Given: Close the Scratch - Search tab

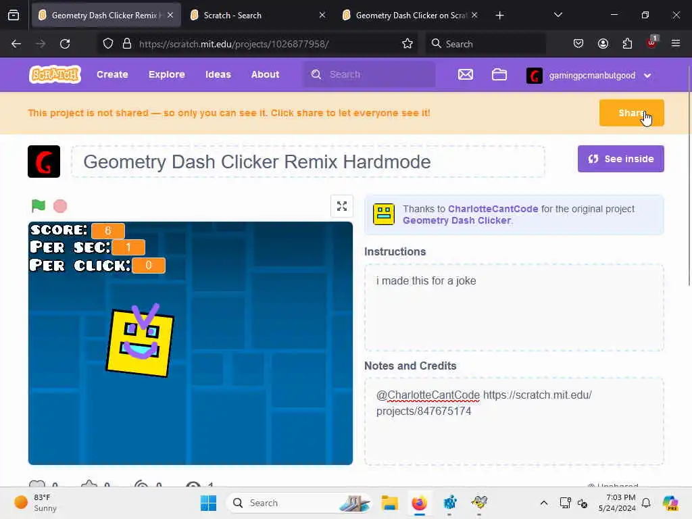Looking at the screenshot, I should pyautogui.click(x=322, y=15).
